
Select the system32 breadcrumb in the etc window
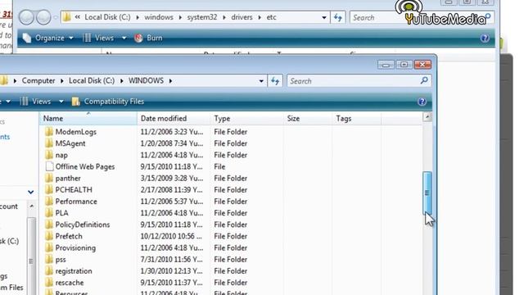202,17
